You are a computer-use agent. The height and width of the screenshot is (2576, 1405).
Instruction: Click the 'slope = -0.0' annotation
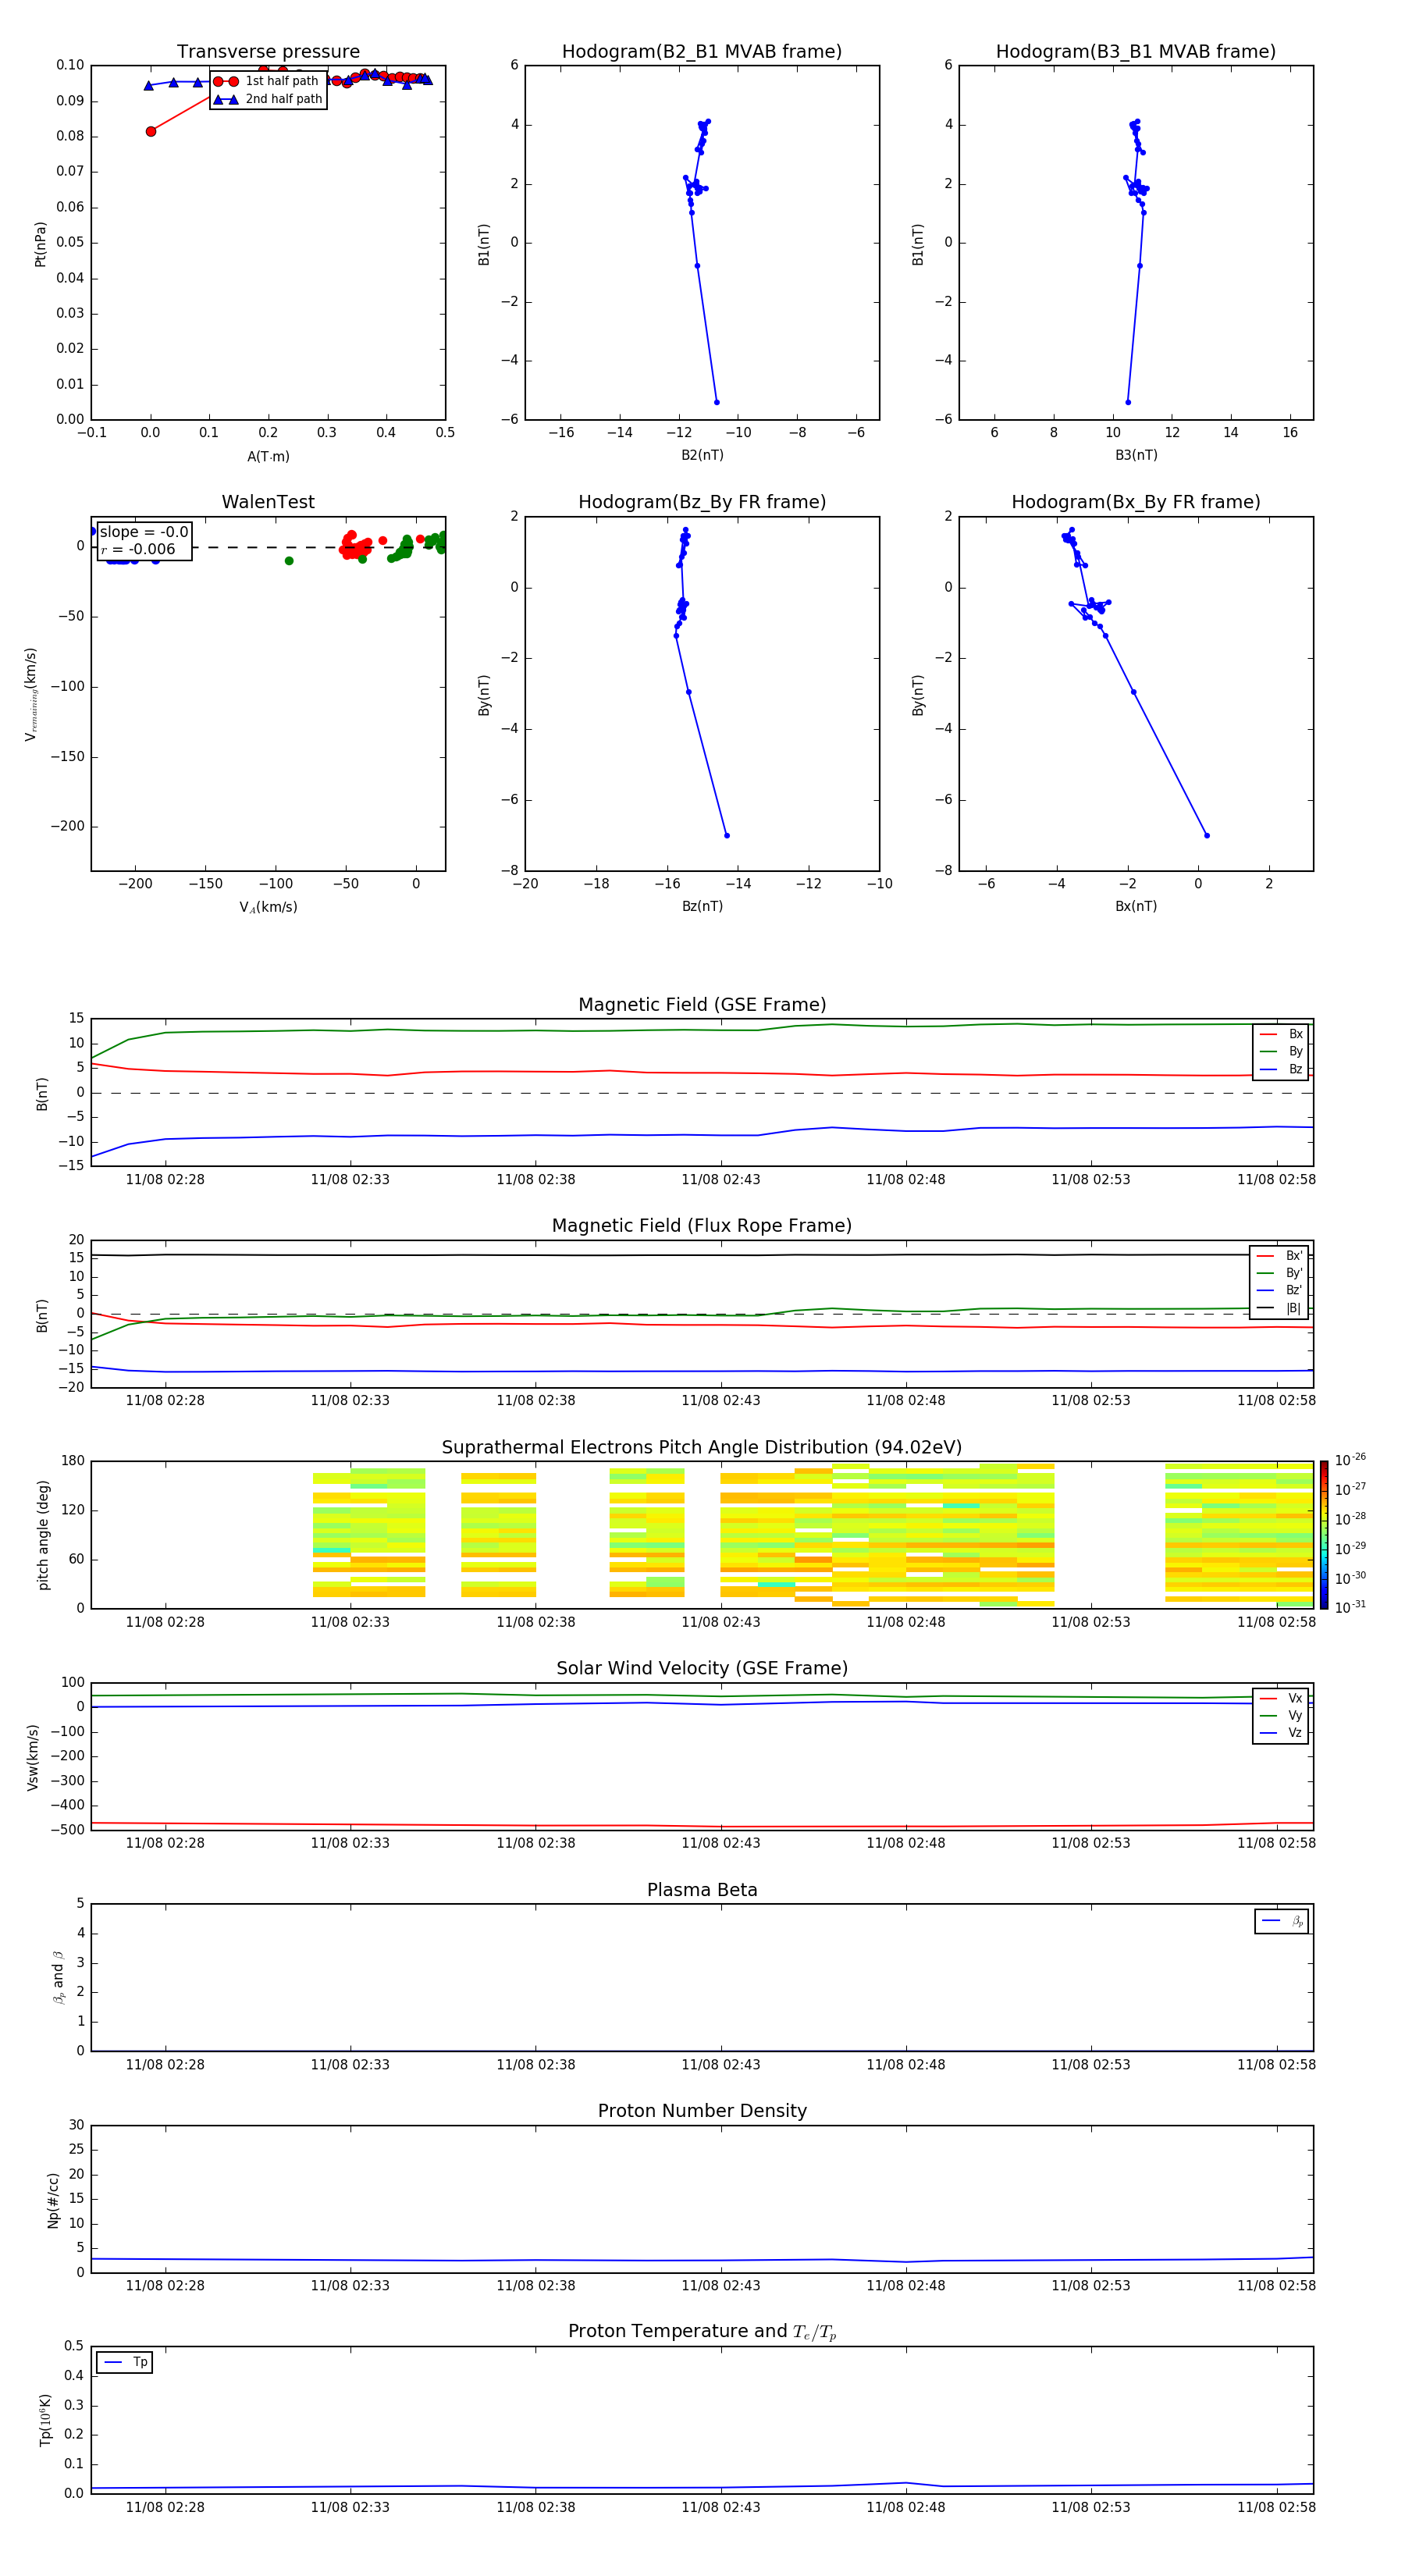(144, 532)
